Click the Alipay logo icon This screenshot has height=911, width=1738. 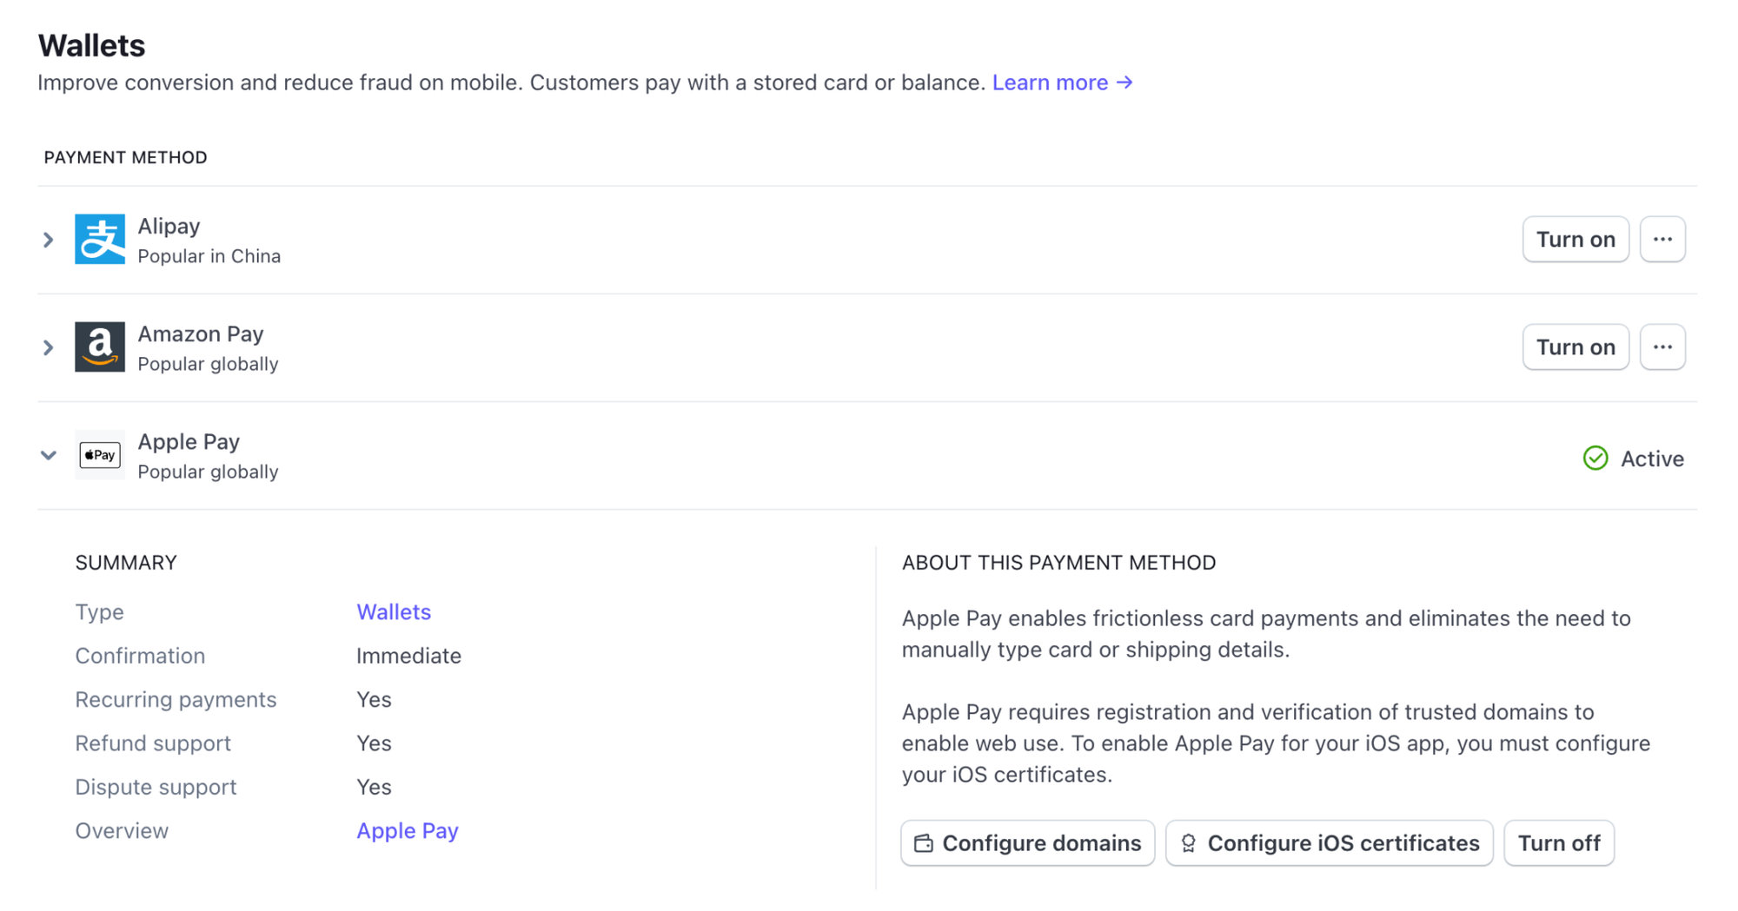pos(99,240)
